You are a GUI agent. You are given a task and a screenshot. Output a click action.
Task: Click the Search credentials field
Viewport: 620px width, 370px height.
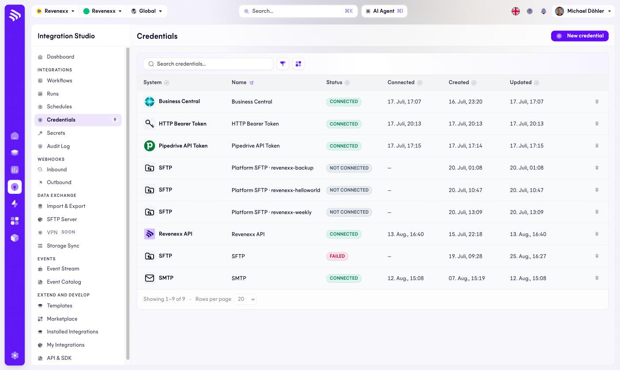[x=208, y=64]
